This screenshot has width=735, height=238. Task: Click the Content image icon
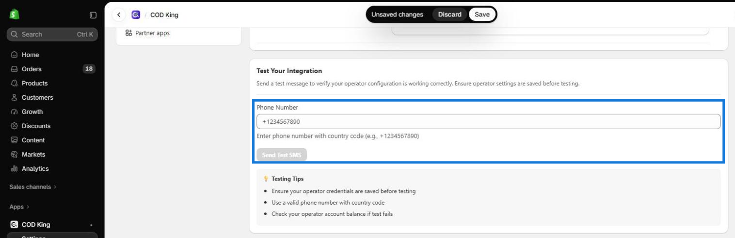[14, 140]
